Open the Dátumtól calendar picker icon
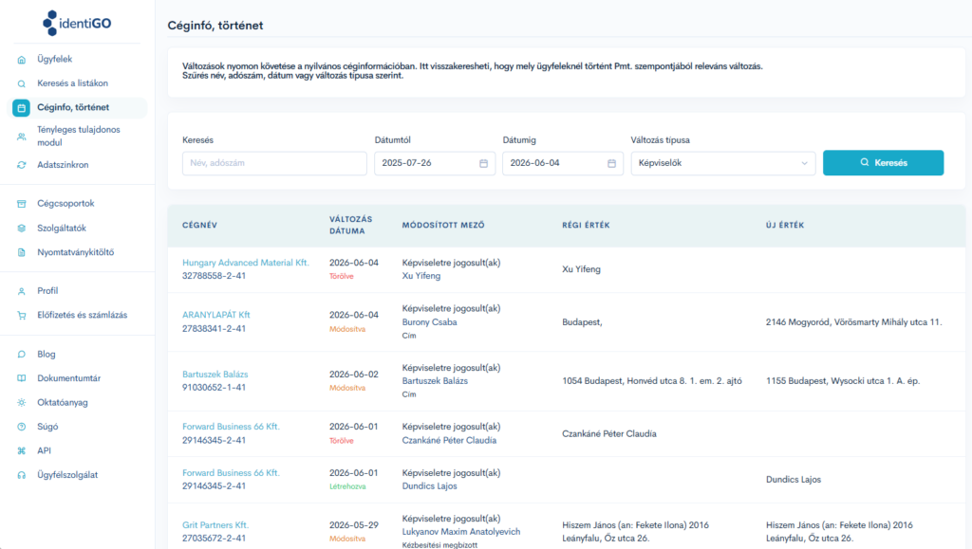The height and width of the screenshot is (549, 972). pyautogui.click(x=483, y=163)
